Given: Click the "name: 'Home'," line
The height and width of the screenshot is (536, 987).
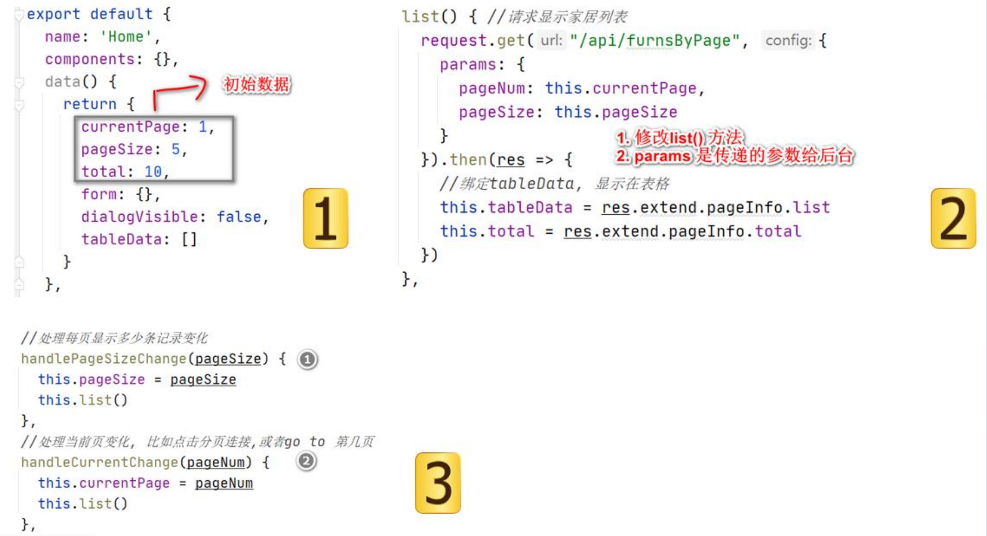Looking at the screenshot, I should click(x=102, y=37).
